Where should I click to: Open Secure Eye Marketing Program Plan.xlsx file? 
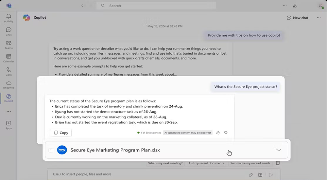(x=115, y=150)
